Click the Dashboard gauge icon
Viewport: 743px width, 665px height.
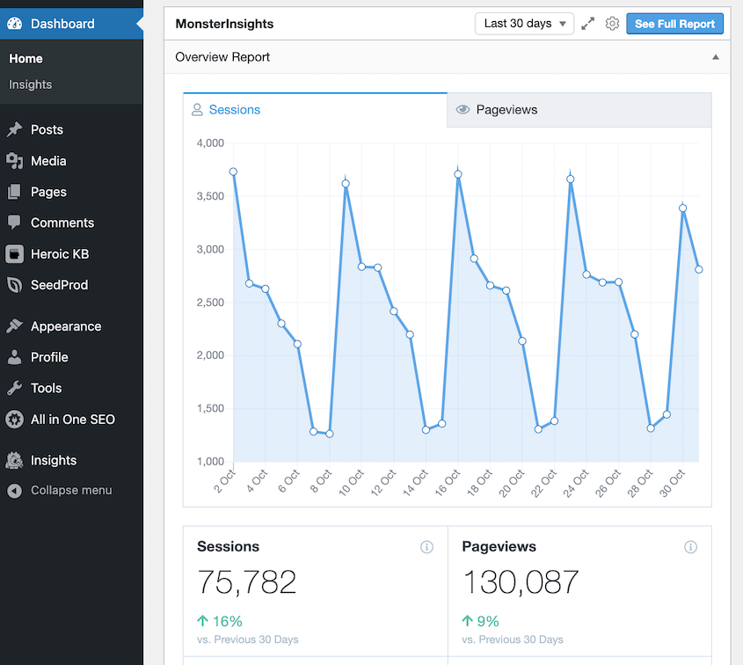(15, 24)
